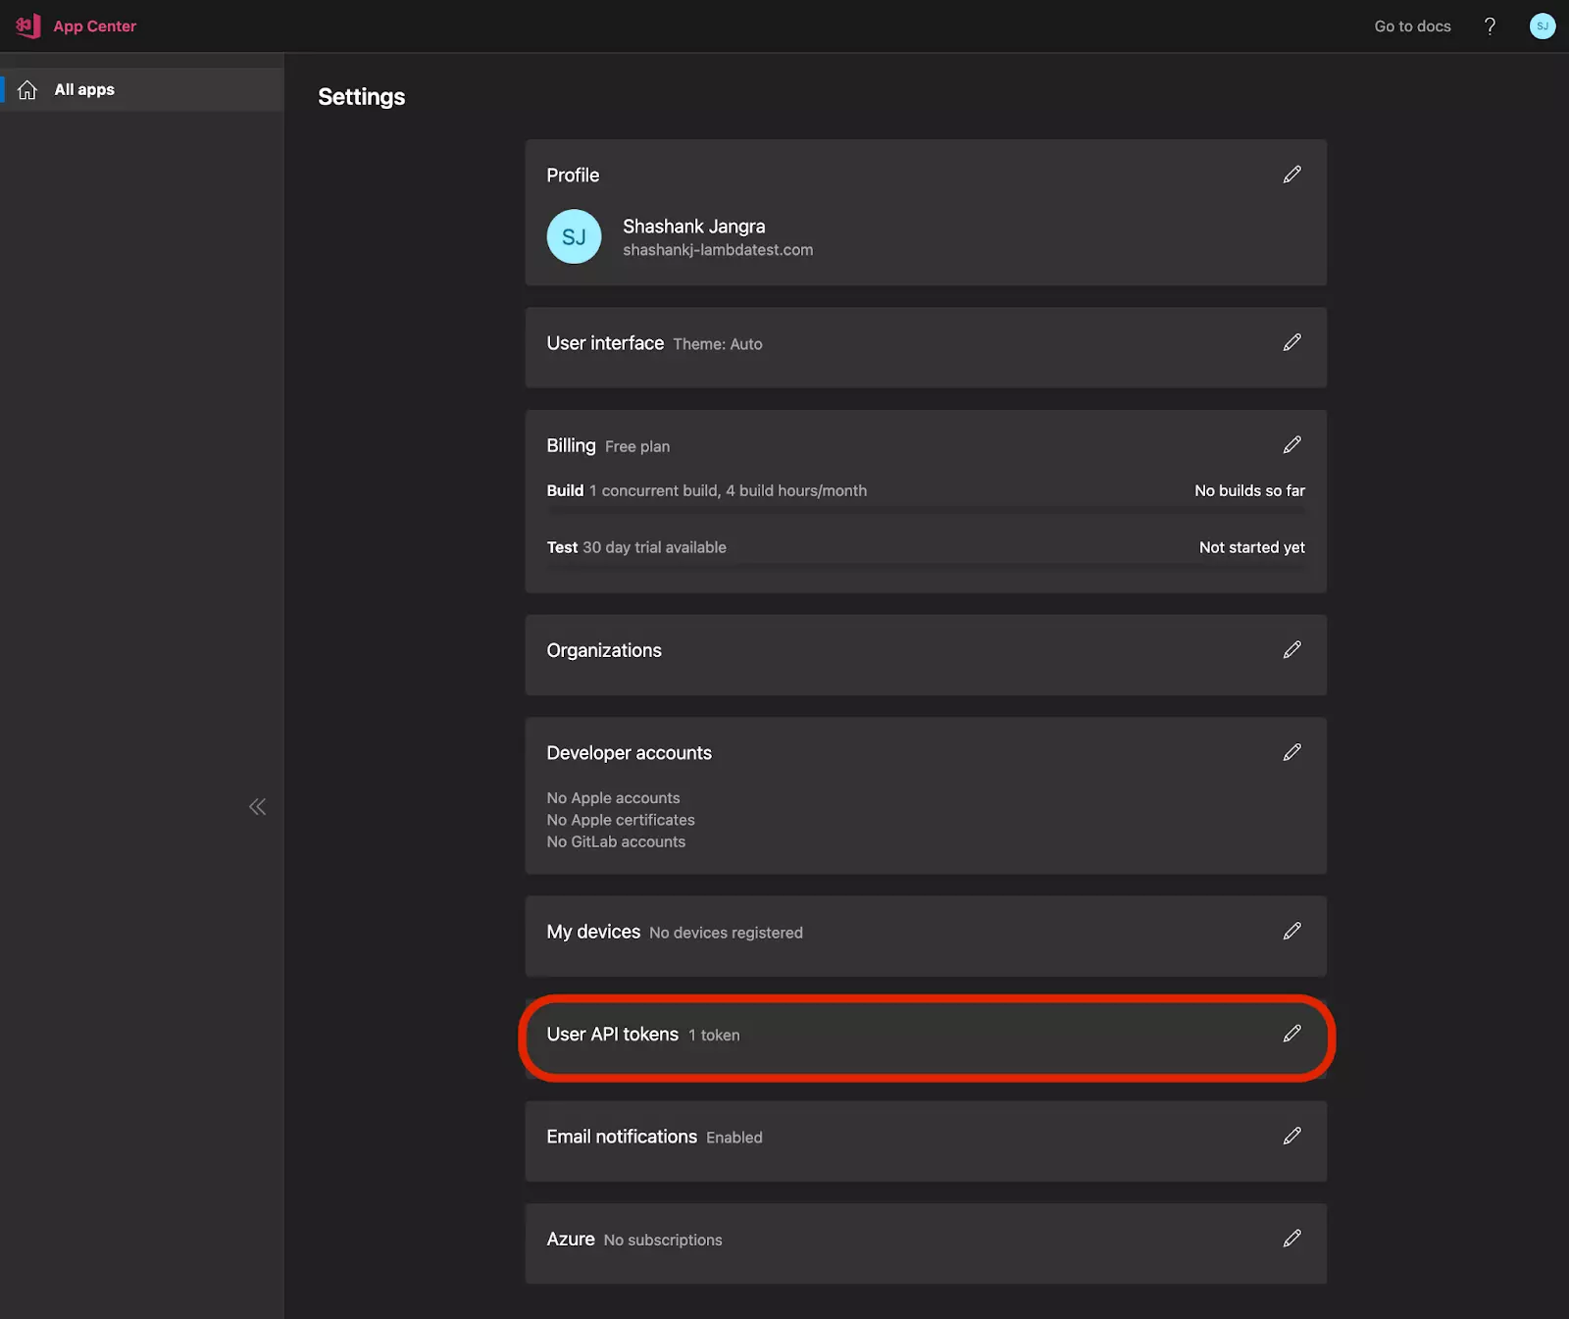Open account menu from top-right SJ avatar
The height and width of the screenshot is (1319, 1569).
[1542, 26]
